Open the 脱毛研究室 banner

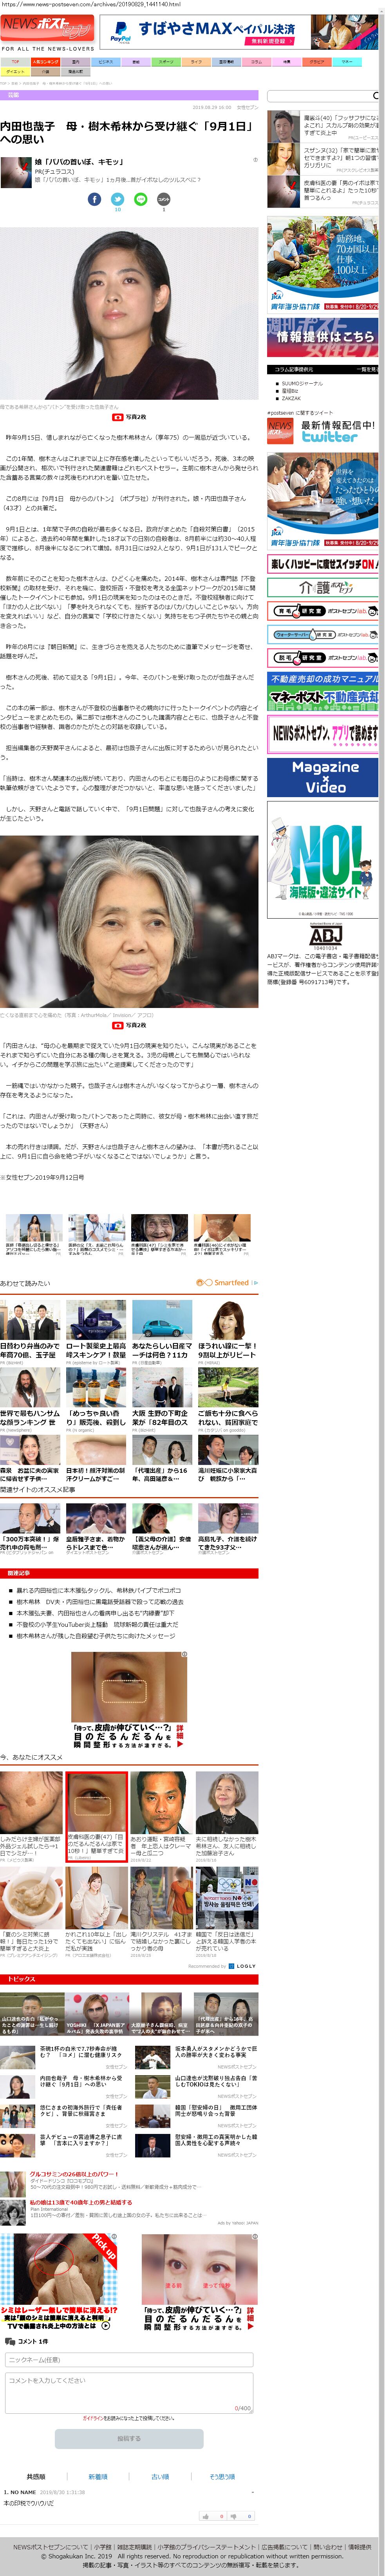pyautogui.click(x=323, y=658)
